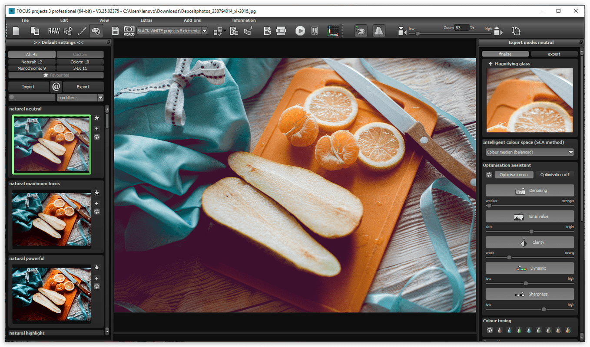Open the Add-ons menu
590x347 pixels.
coord(192,20)
